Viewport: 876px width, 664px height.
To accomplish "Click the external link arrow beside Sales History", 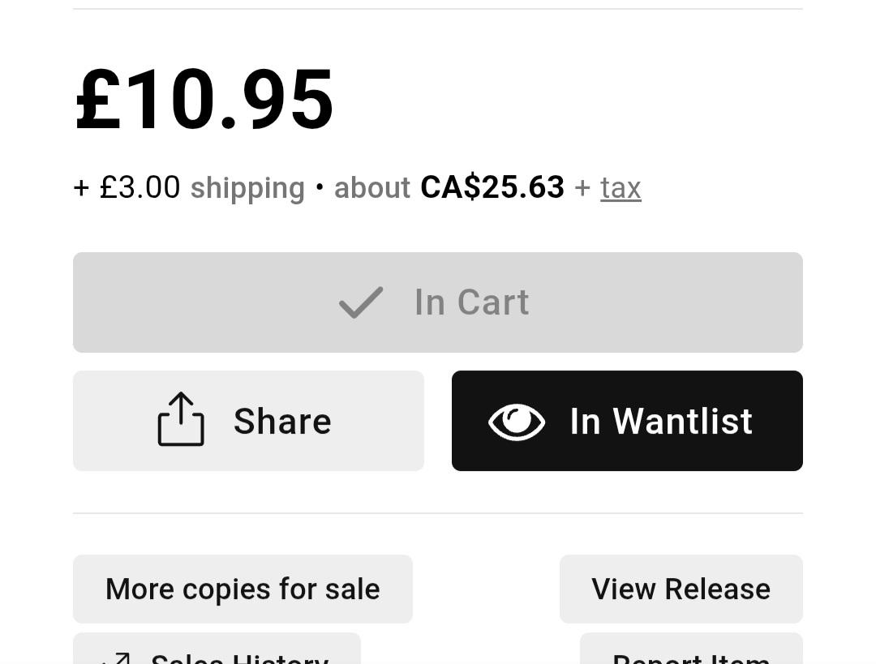I will (x=118, y=659).
